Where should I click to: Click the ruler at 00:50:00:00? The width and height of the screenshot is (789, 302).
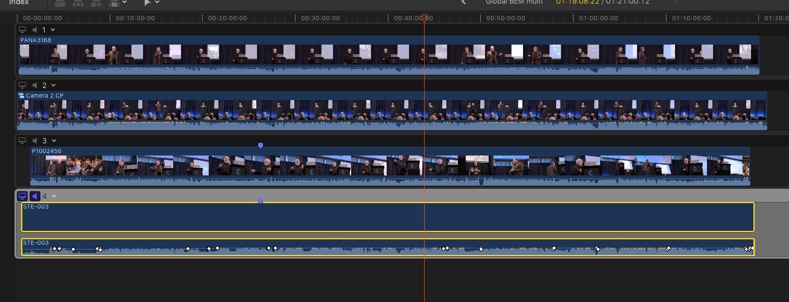(506, 18)
